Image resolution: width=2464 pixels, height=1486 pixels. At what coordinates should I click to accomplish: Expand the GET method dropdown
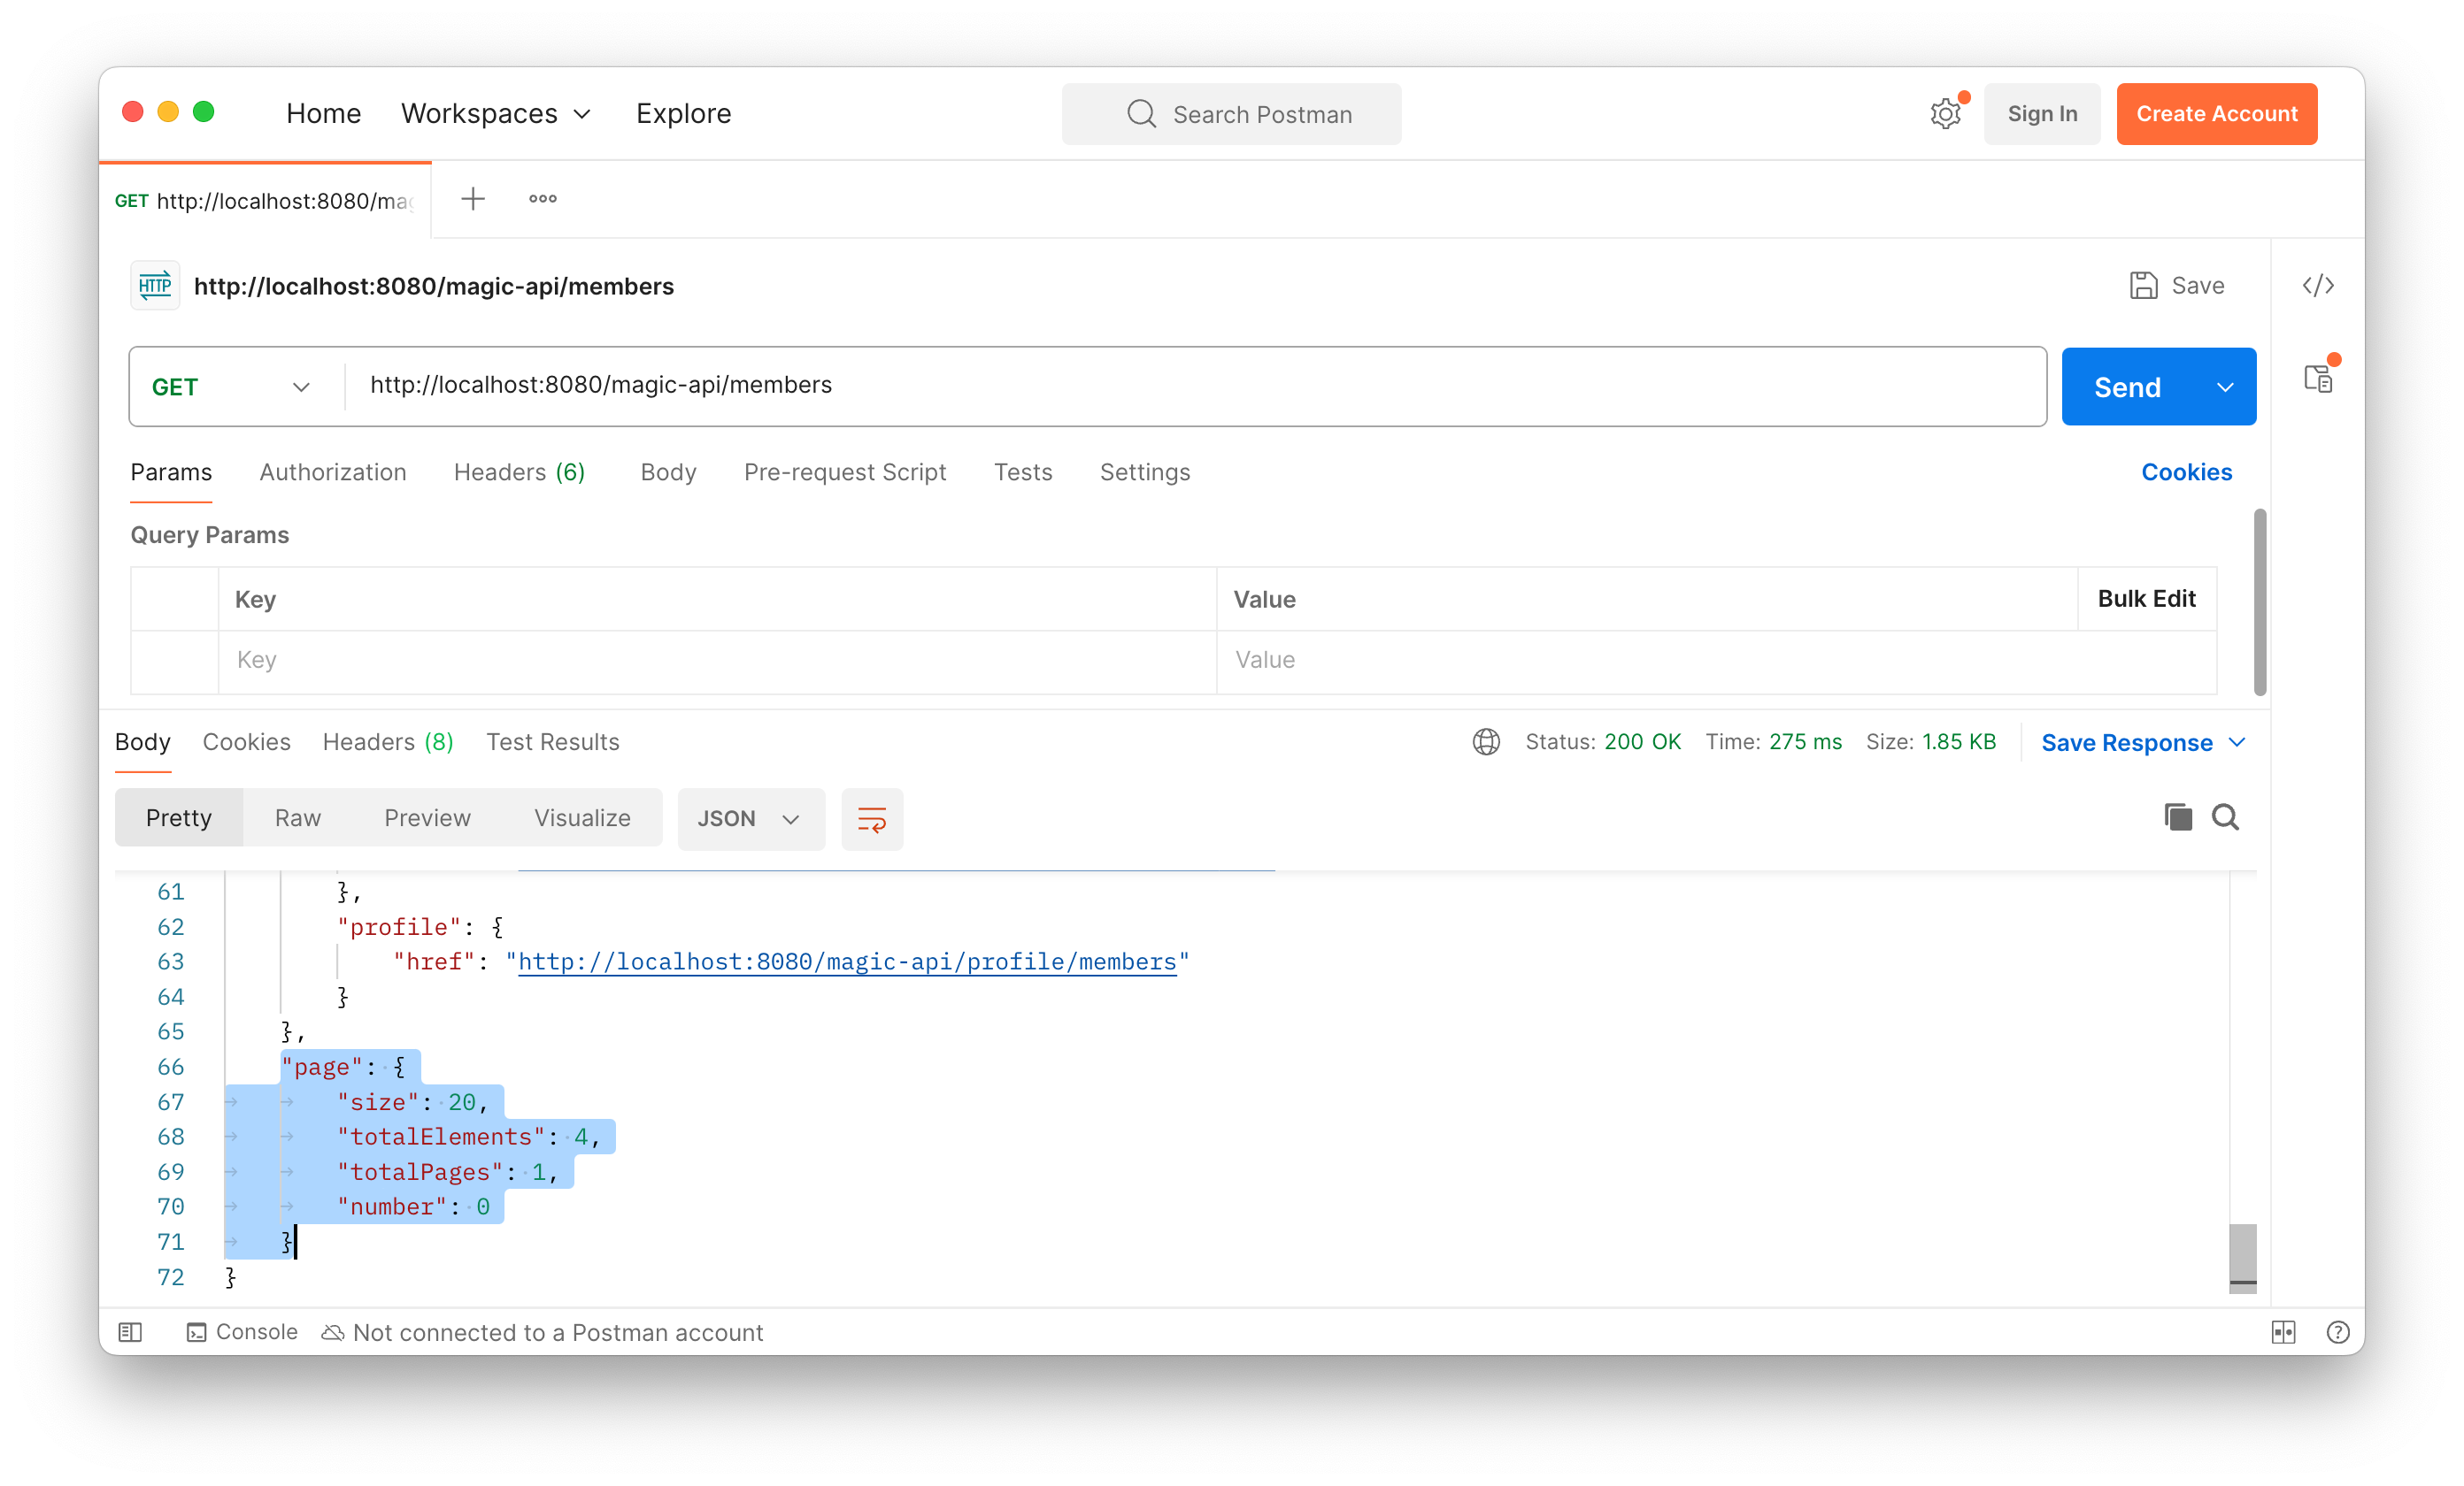pyautogui.click(x=232, y=387)
